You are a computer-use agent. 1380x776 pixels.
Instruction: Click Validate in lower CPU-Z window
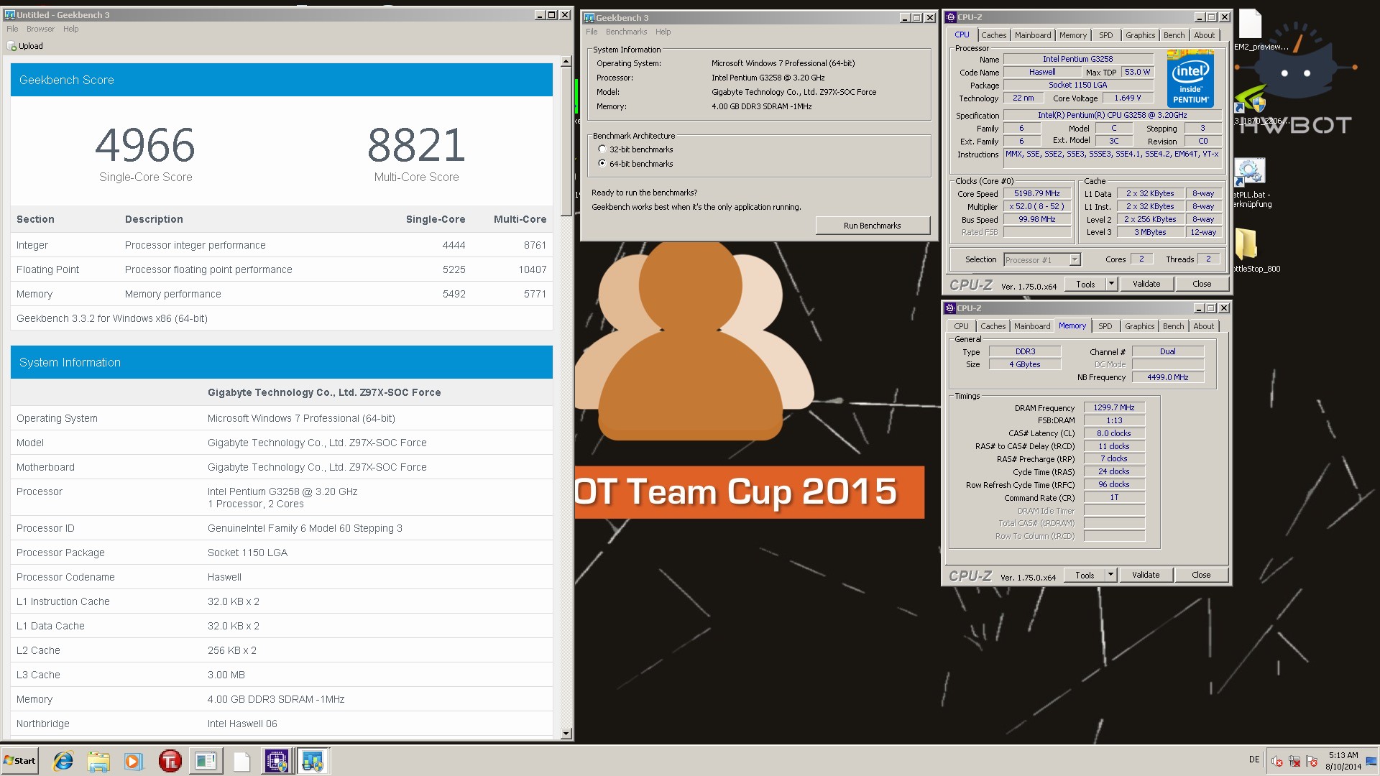(x=1146, y=575)
